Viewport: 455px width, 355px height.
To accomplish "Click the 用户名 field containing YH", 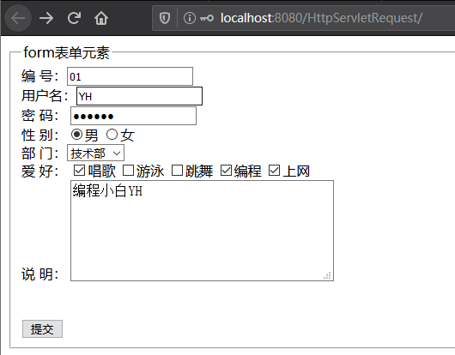I will 139,96.
